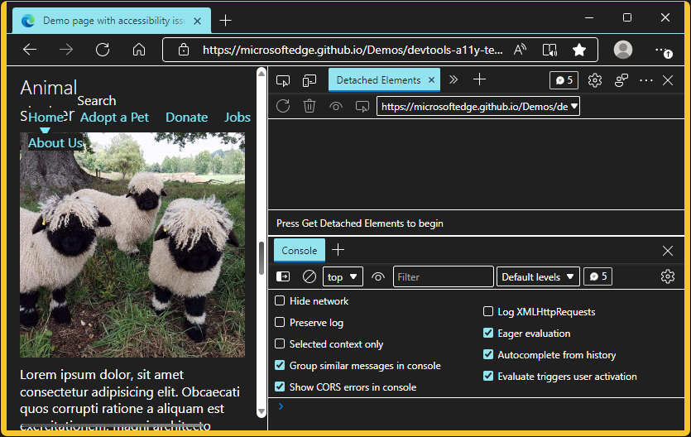Image resolution: width=691 pixels, height=437 pixels.
Task: Open the Jobs link
Action: (237, 118)
